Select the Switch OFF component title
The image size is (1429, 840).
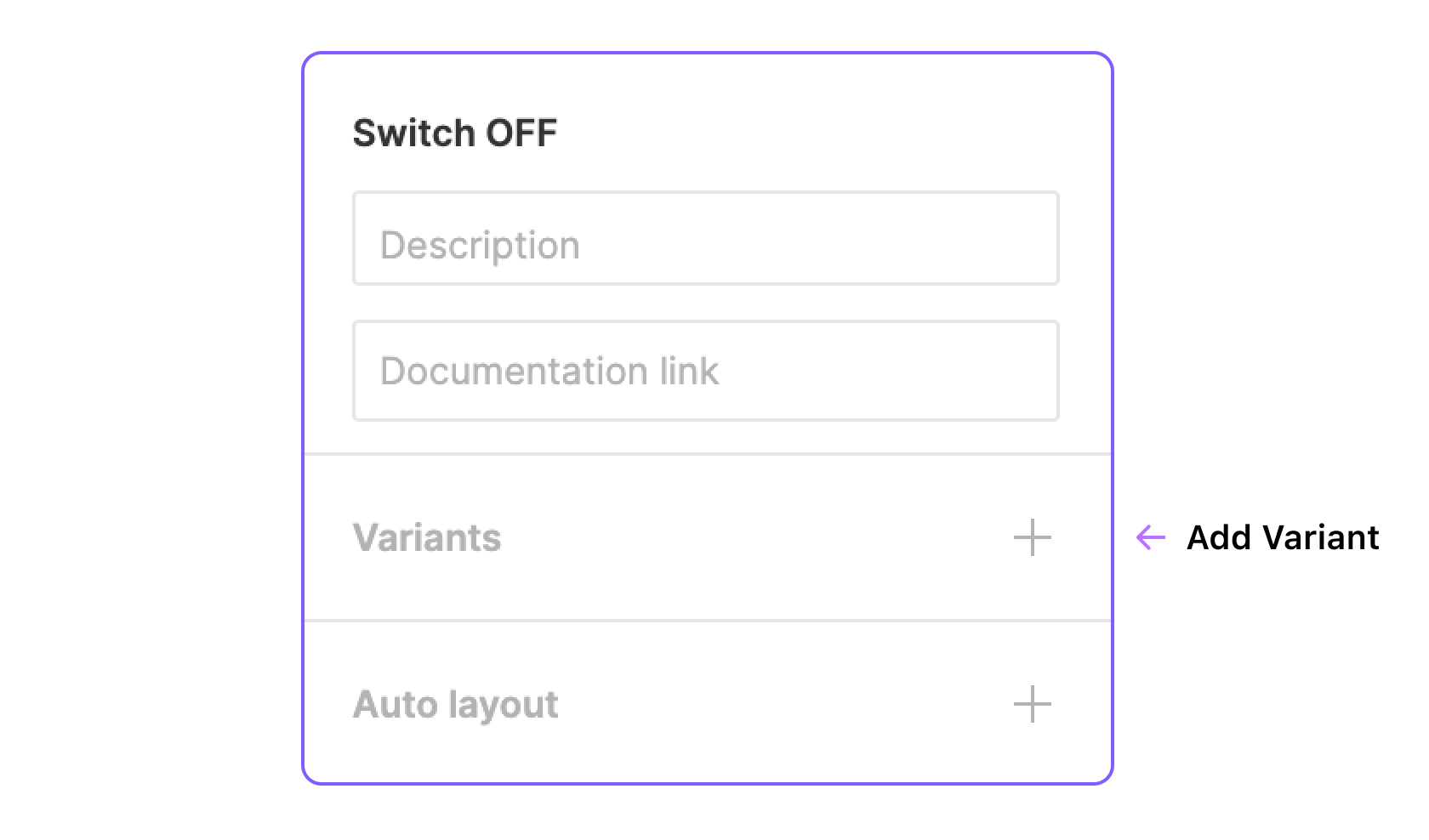click(x=455, y=133)
